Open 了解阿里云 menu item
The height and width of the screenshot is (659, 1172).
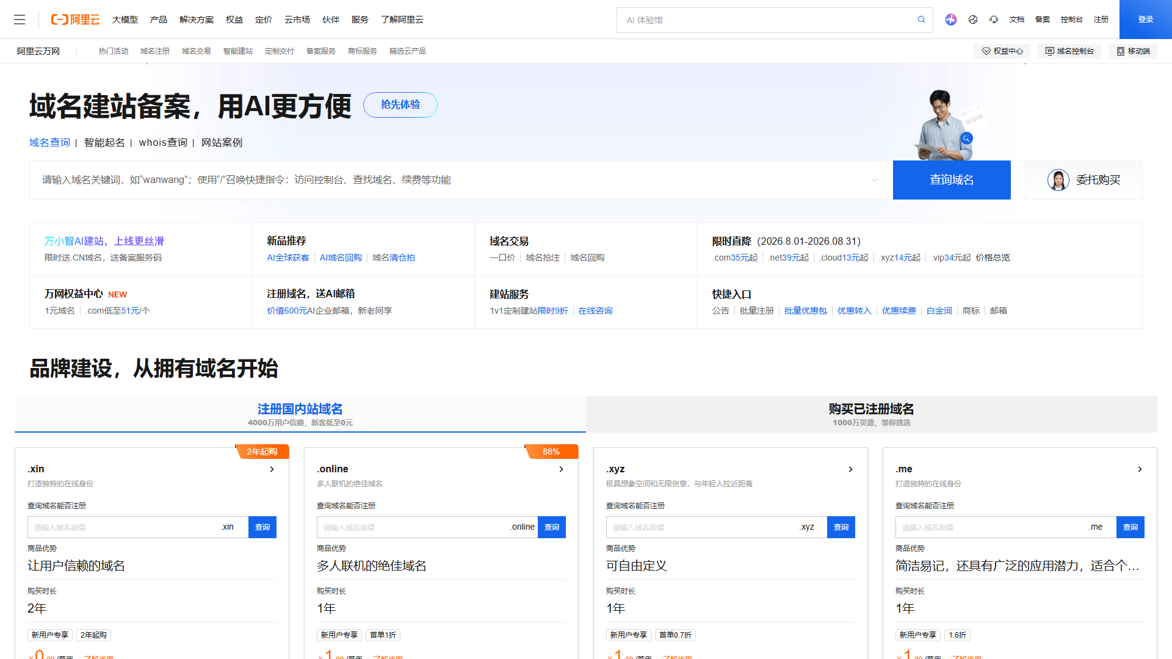point(402,20)
